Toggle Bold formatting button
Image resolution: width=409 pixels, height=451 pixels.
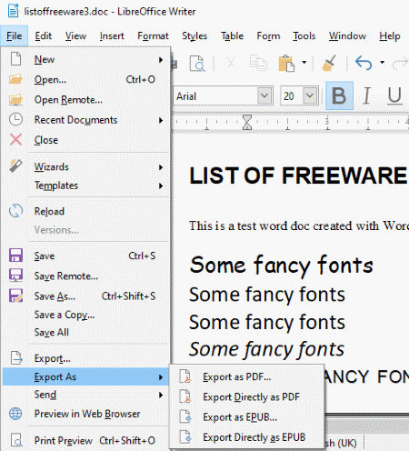pyautogui.click(x=339, y=95)
